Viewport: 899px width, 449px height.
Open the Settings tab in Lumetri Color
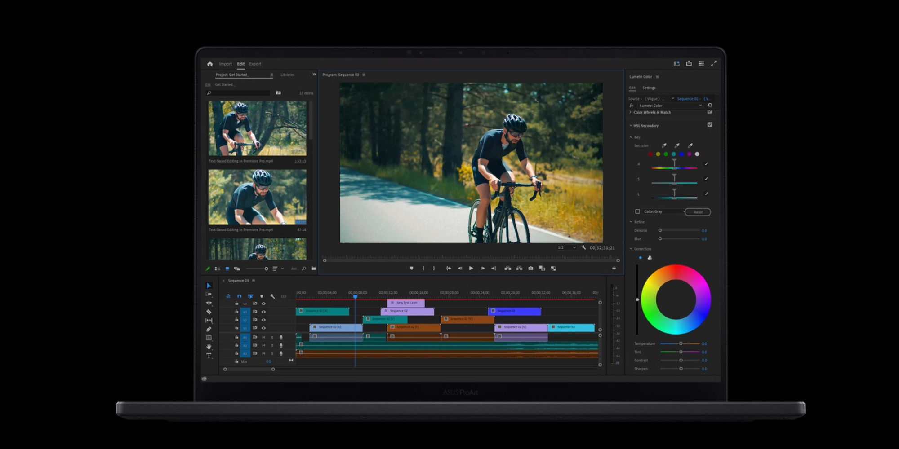point(649,88)
